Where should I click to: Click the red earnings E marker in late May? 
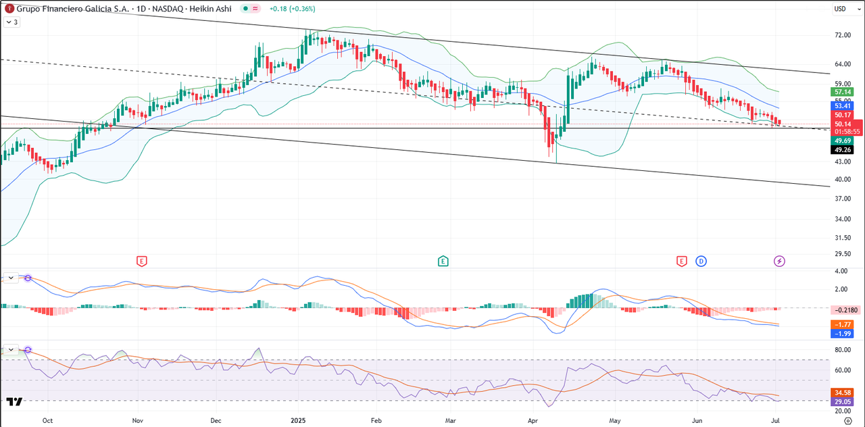click(681, 261)
